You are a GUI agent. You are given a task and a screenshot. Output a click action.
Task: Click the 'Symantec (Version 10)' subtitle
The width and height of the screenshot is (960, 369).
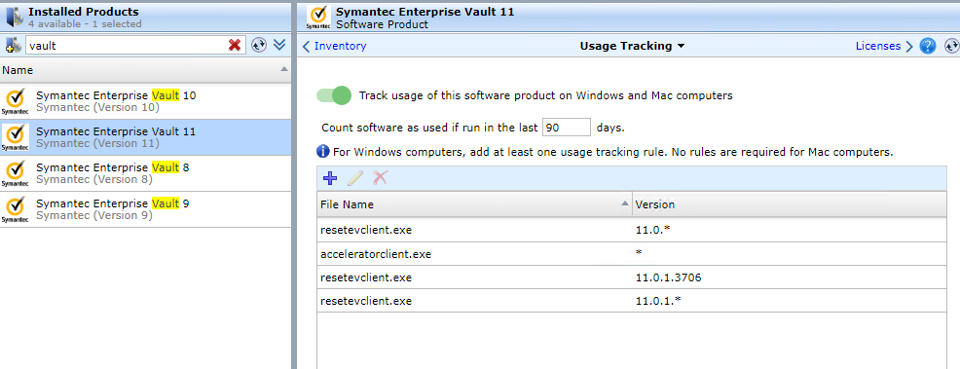point(97,108)
